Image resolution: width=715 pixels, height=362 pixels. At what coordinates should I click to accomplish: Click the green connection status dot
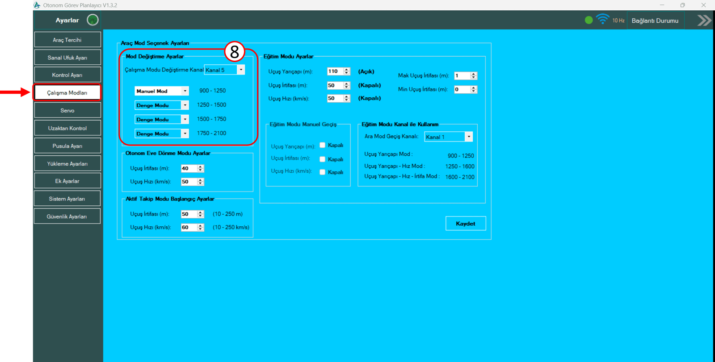(589, 20)
